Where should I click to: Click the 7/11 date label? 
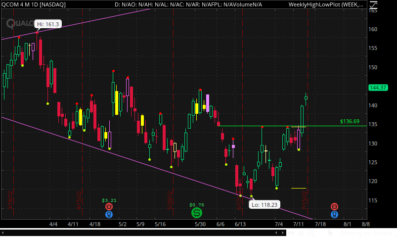[x=299, y=224]
